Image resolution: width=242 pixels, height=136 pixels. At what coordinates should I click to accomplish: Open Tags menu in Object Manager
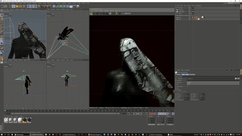click(193, 6)
